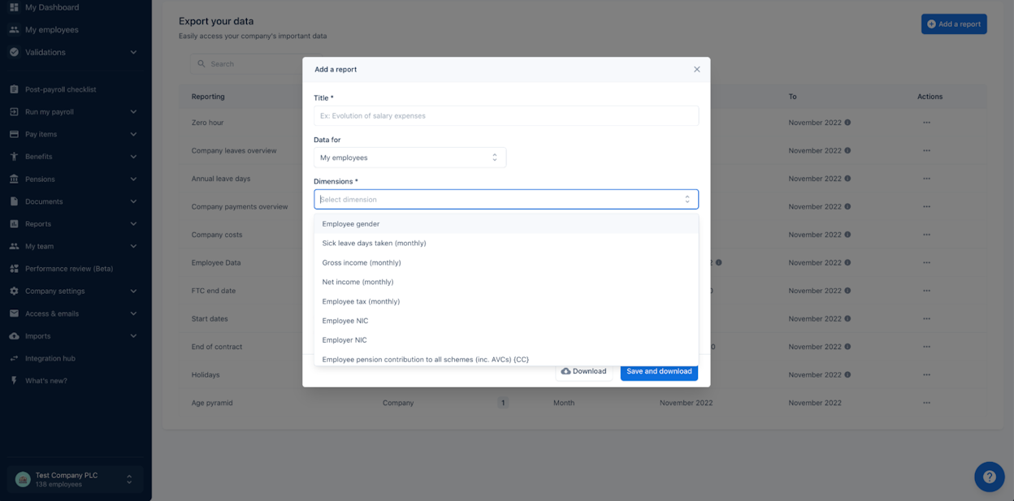Click the My employees sidebar icon

click(14, 30)
